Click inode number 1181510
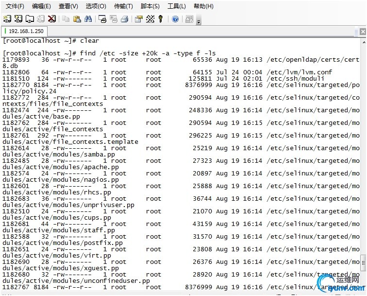This screenshot has height=296, width=367. click(16, 79)
